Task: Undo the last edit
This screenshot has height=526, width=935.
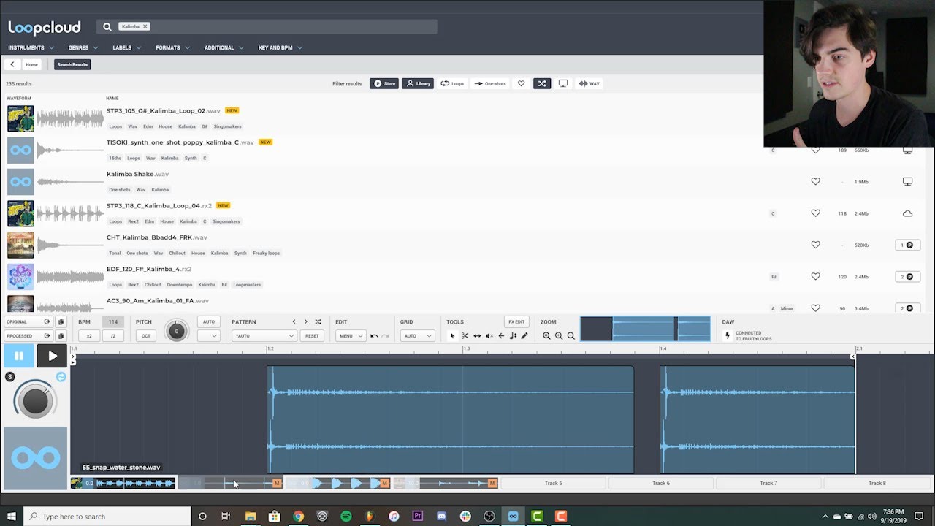Action: [x=374, y=336]
